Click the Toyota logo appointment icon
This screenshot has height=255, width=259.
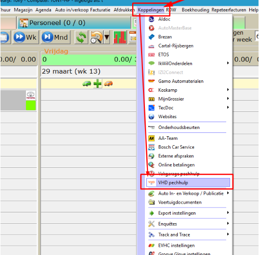[31, 95]
